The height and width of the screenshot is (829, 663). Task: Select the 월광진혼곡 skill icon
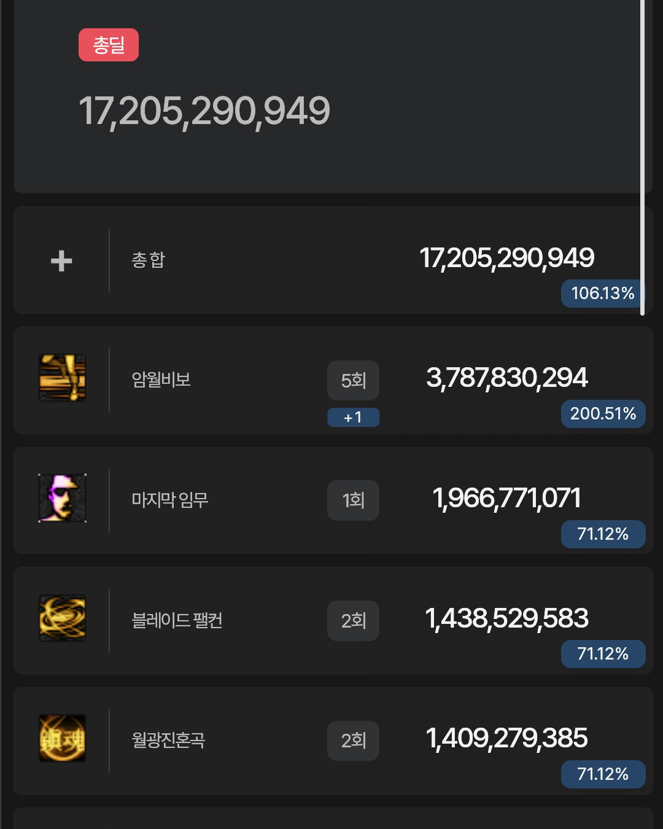pyautogui.click(x=63, y=738)
